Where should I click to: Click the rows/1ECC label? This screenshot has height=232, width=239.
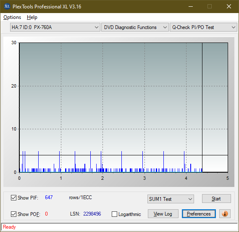[x=80, y=197]
